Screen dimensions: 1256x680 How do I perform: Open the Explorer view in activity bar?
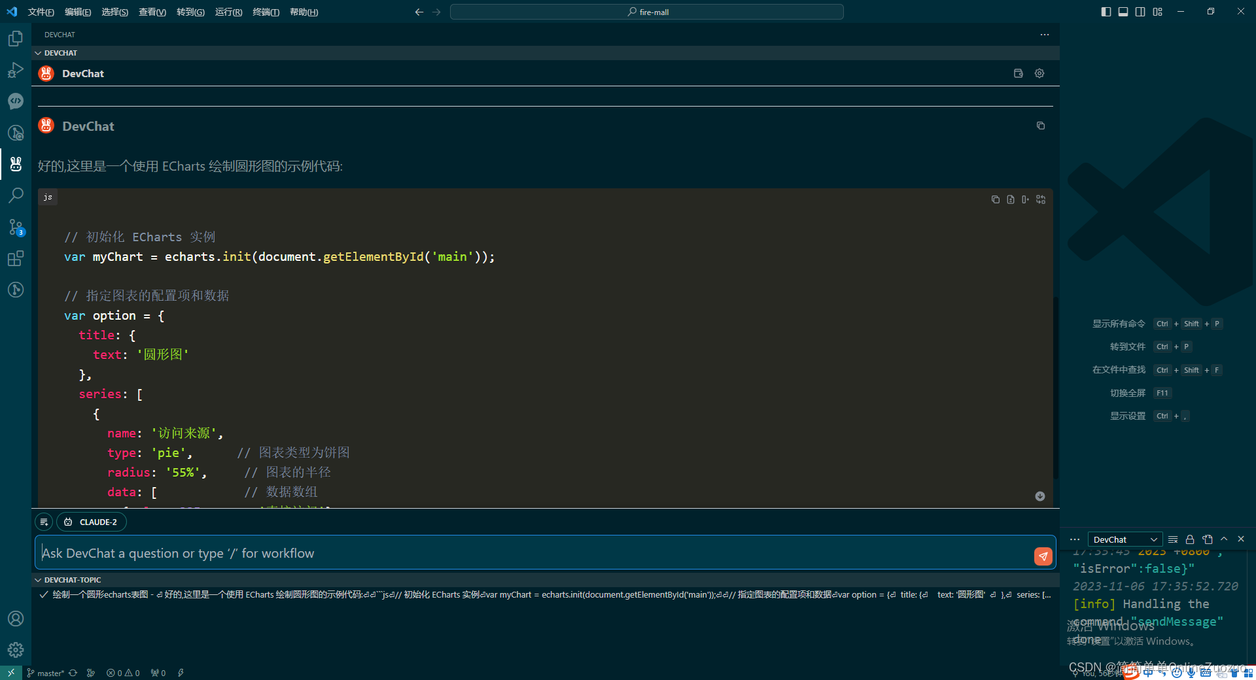(16, 39)
